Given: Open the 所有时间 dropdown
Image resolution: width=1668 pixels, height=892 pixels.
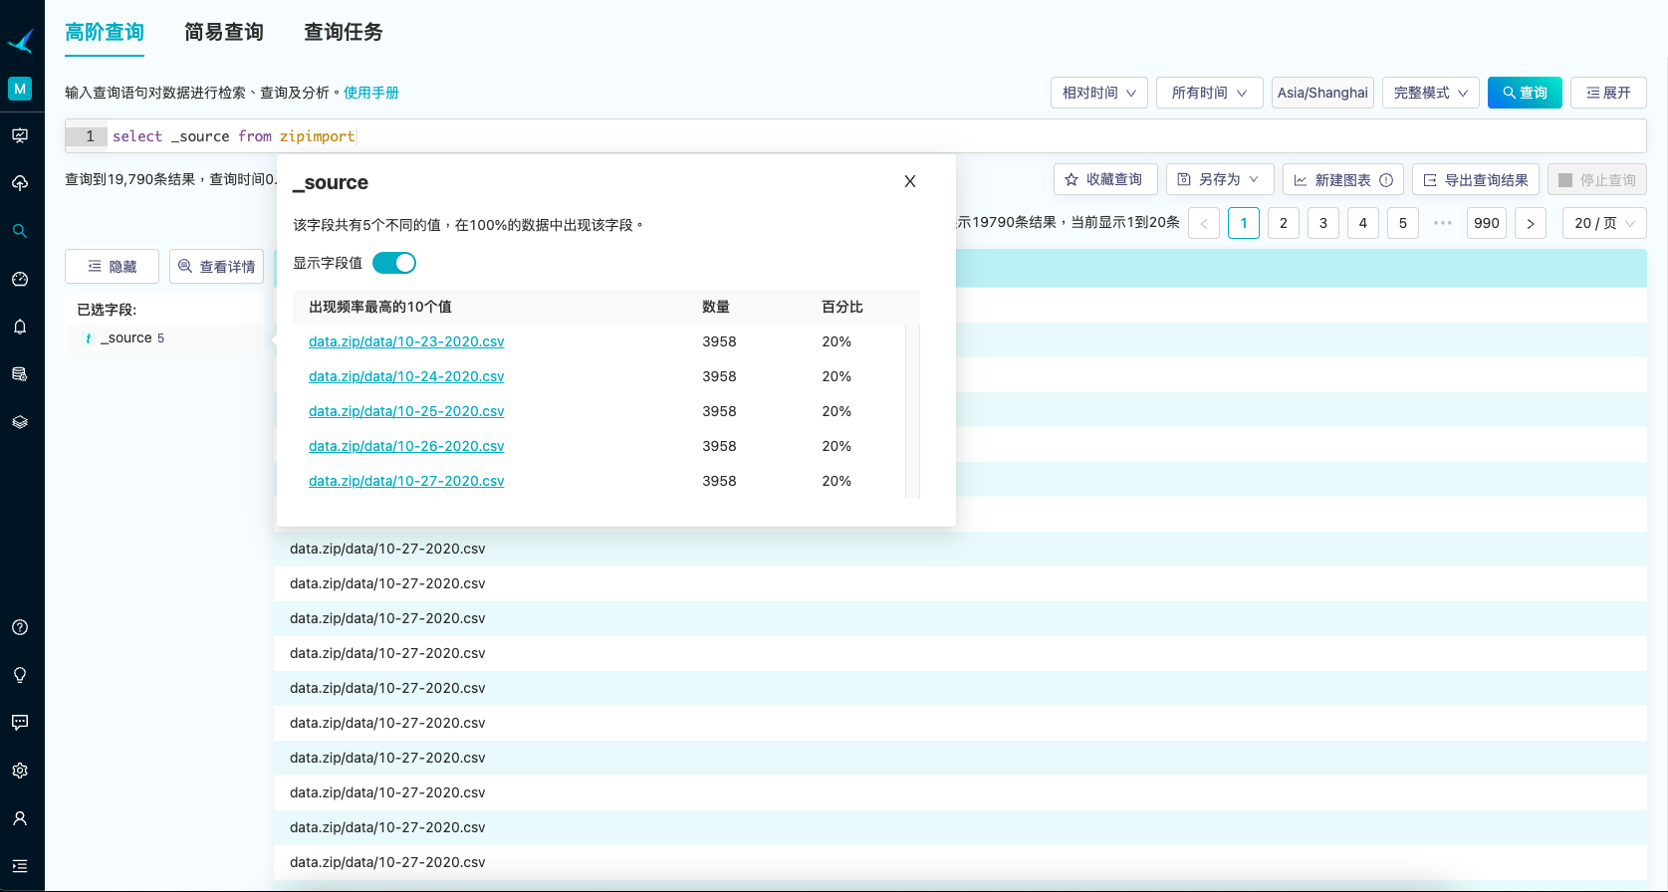Looking at the screenshot, I should pos(1209,93).
